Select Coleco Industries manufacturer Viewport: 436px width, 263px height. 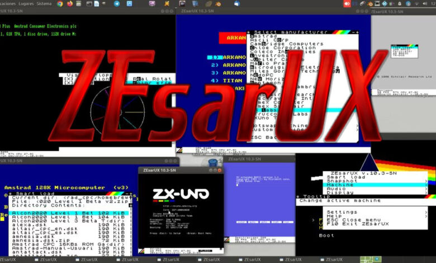(x=283, y=52)
